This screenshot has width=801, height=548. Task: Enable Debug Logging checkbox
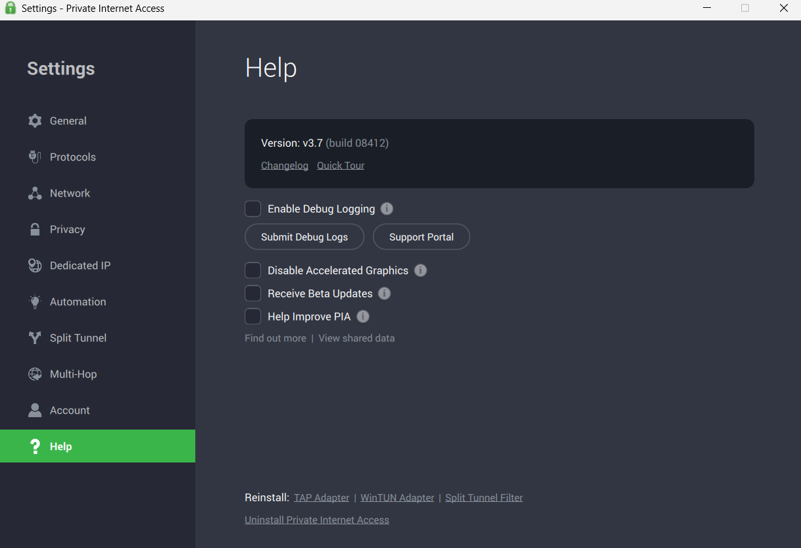[x=253, y=209]
